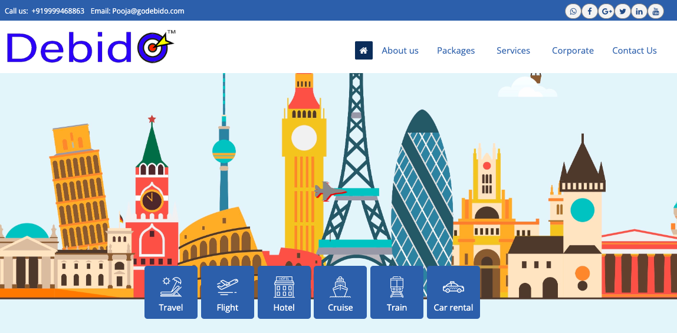
Task: Select the Flight tile
Action: click(x=228, y=292)
